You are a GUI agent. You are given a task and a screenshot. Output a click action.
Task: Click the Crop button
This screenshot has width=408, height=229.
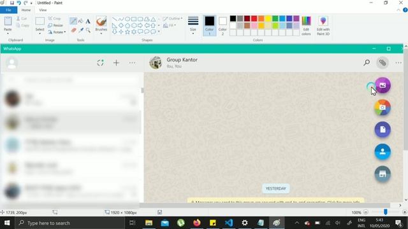point(55,18)
